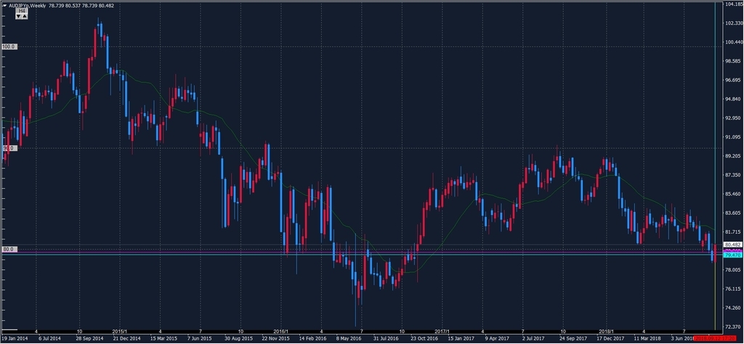Click the 72.370 price axis label

pyautogui.click(x=732, y=327)
